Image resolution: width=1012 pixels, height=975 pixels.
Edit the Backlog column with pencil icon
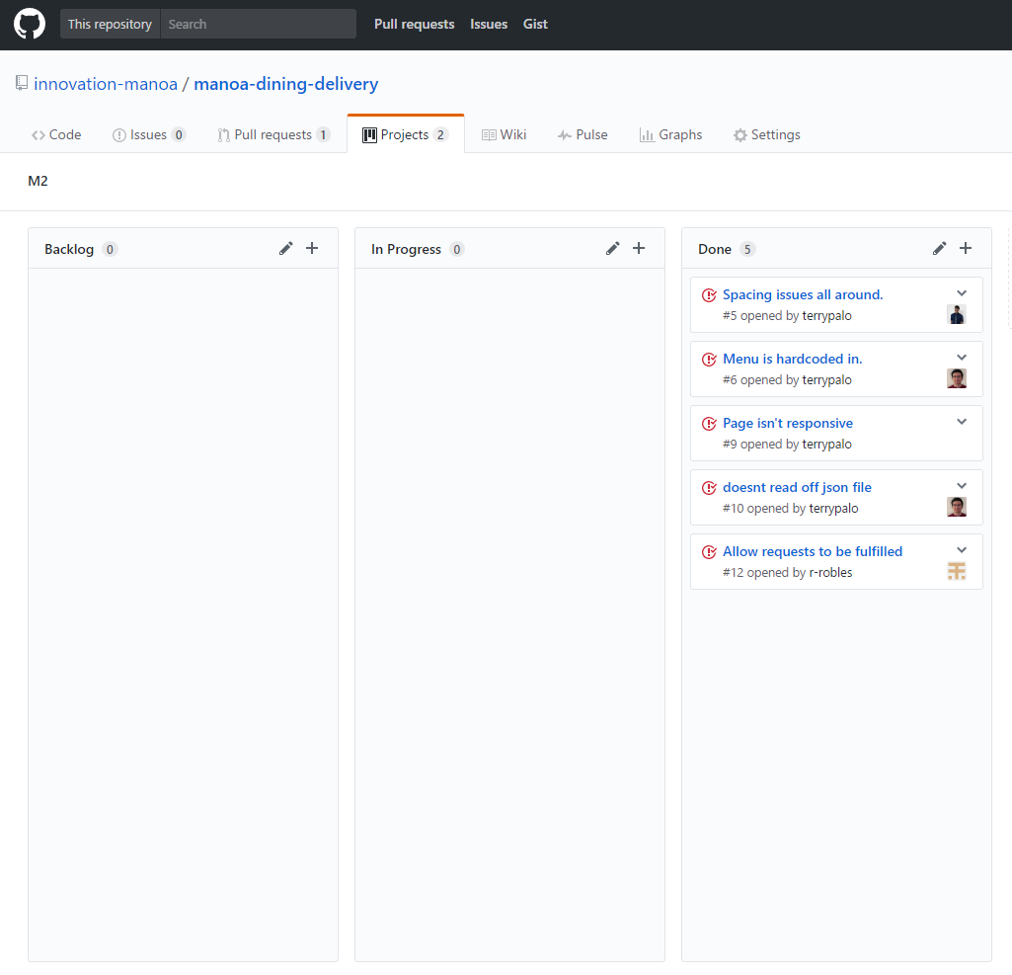(x=286, y=249)
